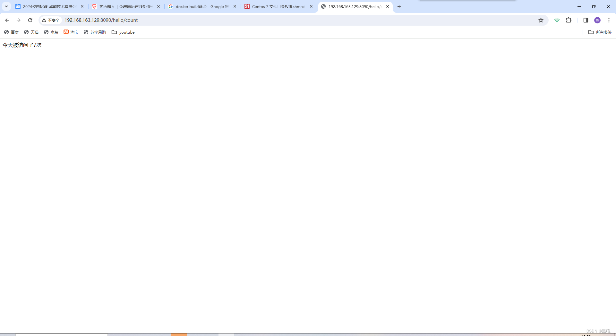Open the green extension icon
The height and width of the screenshot is (336, 616).
click(557, 20)
